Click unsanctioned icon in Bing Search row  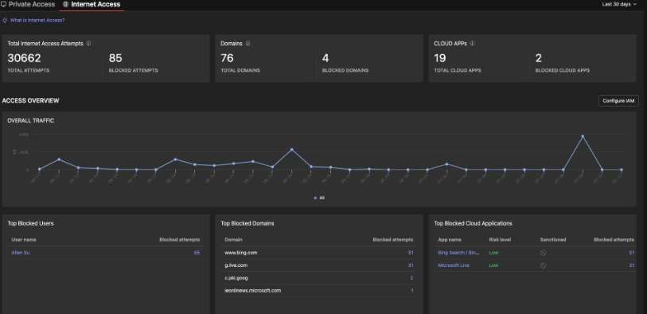(x=543, y=253)
